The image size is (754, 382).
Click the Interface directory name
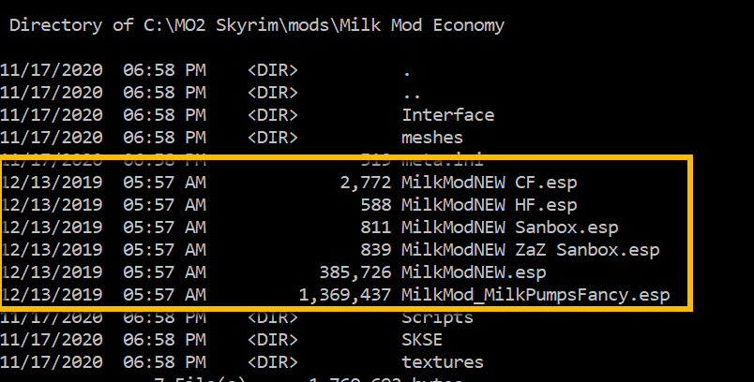point(447,115)
